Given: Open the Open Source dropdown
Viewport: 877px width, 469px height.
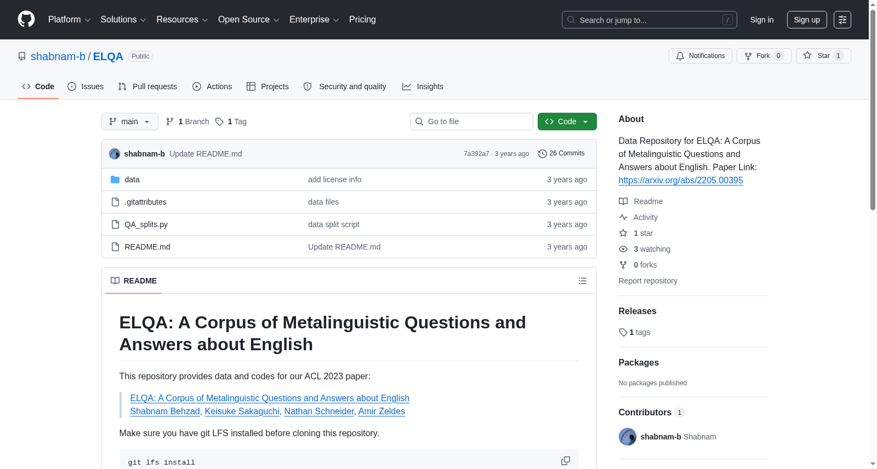Looking at the screenshot, I should (x=248, y=20).
